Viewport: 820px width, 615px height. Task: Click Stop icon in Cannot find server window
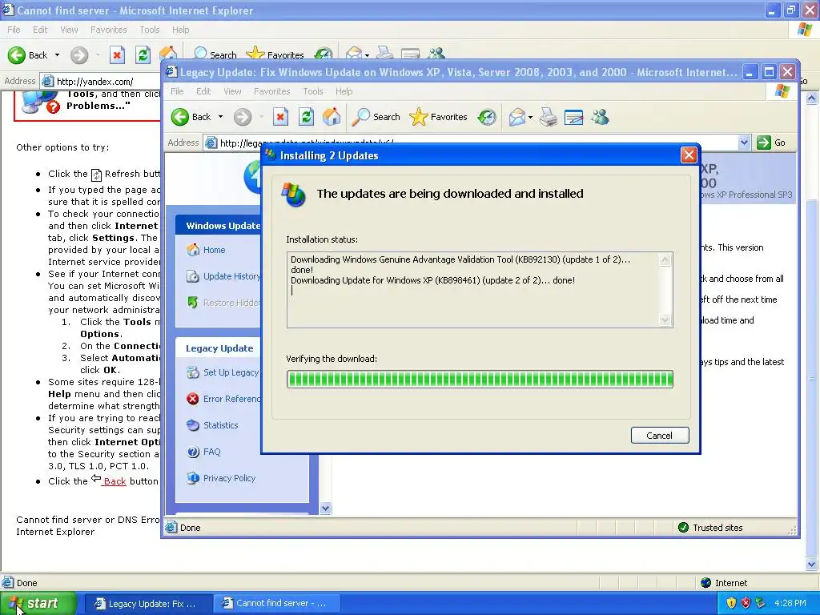click(117, 55)
